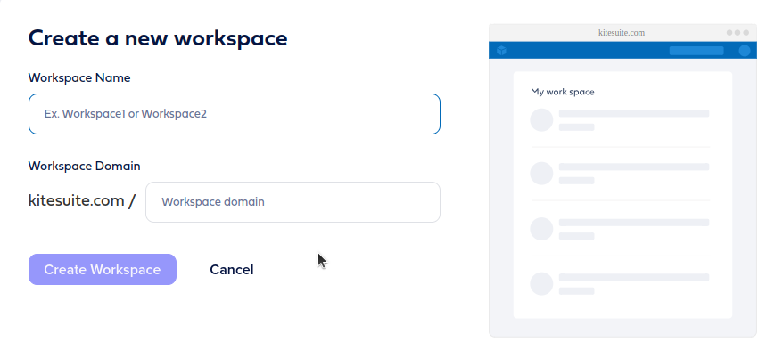Click the "kitesuite.com /" domain prefix text
783x358 pixels.
click(82, 200)
